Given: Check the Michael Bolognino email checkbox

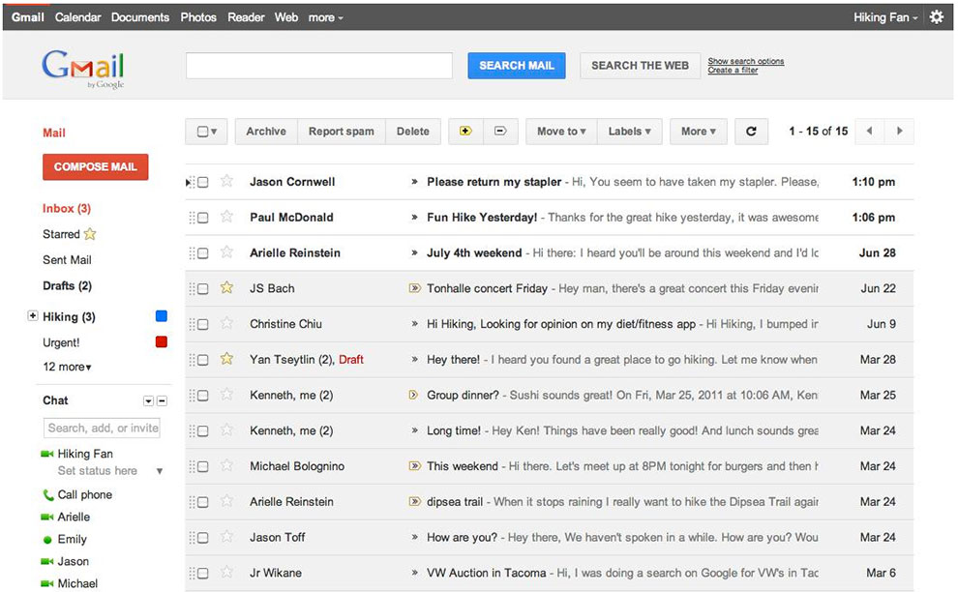Looking at the screenshot, I should click(203, 467).
